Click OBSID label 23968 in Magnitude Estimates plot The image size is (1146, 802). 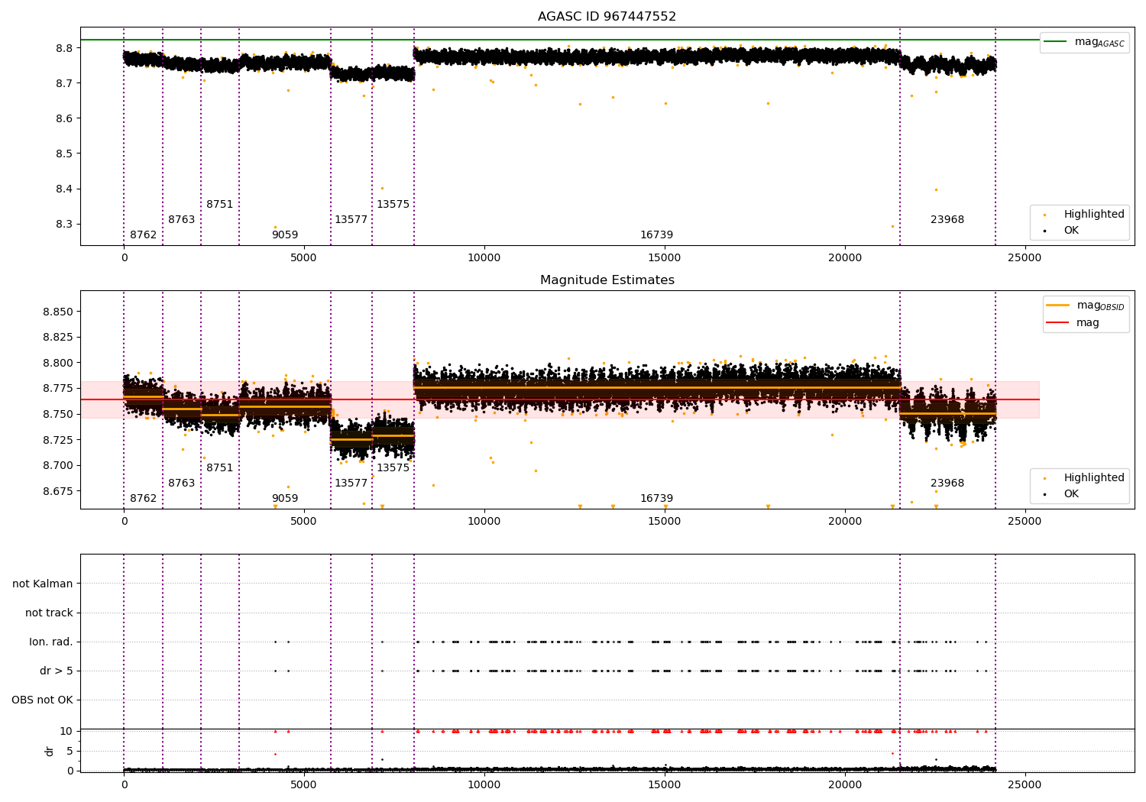point(947,483)
